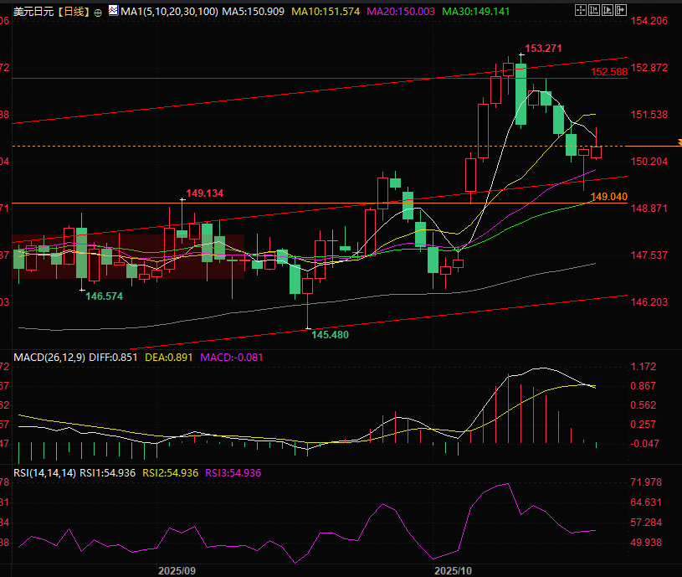Click the 49.938 RSI axis value
Viewport: 682px width, 577px height.
(x=646, y=543)
